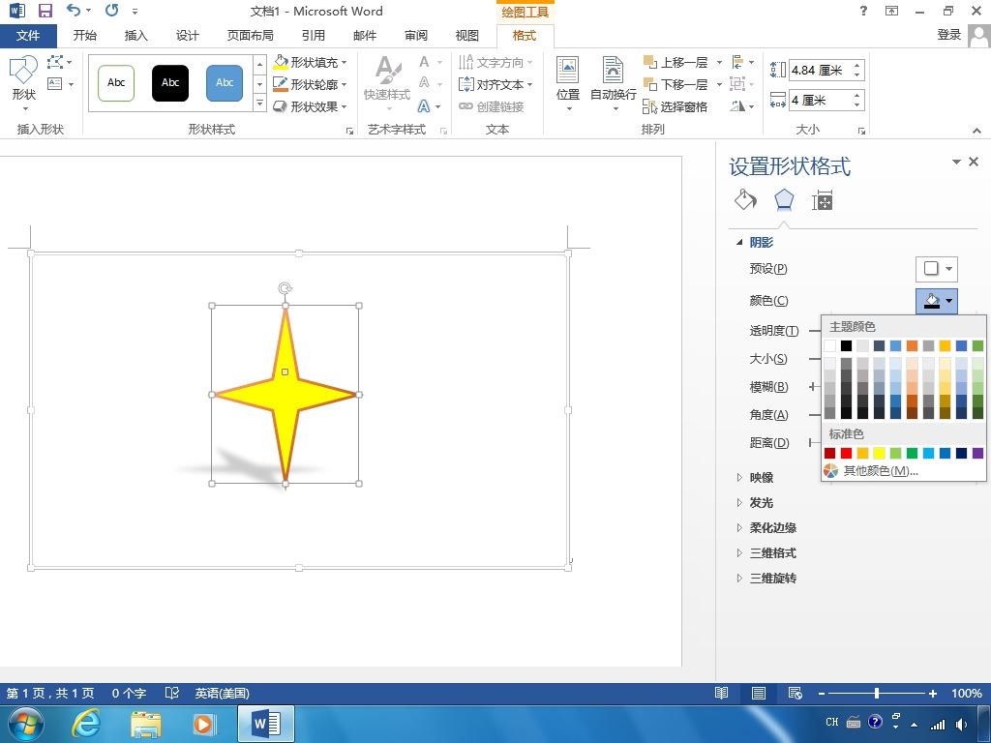
Task: Launch Internet Explorer from taskbar
Action: click(86, 724)
